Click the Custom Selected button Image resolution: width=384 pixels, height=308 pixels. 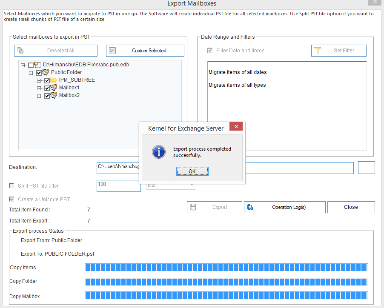pyautogui.click(x=145, y=51)
